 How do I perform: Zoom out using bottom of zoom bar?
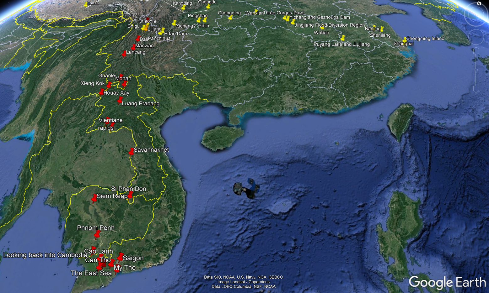(x=476, y=89)
